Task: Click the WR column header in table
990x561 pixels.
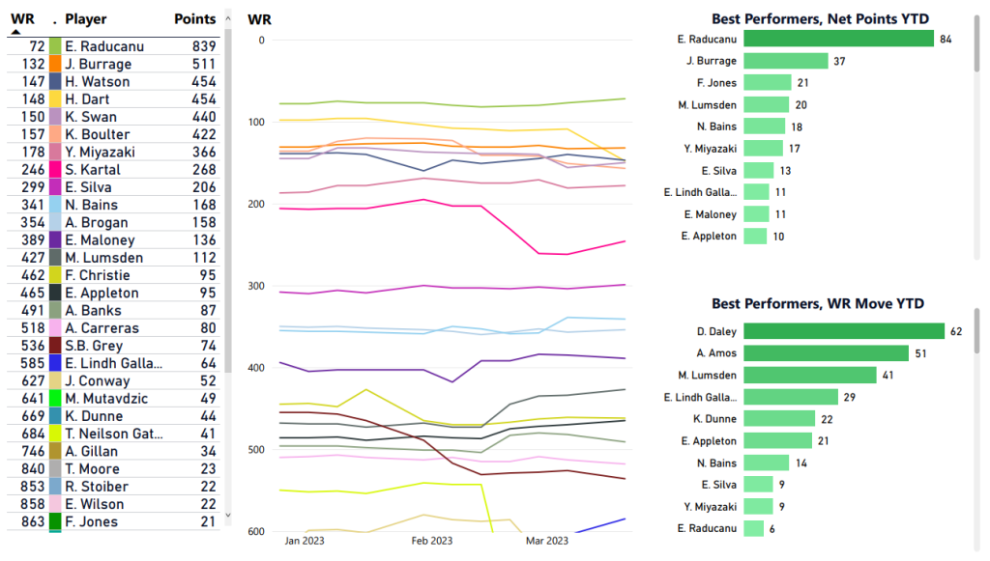Action: 22,19
